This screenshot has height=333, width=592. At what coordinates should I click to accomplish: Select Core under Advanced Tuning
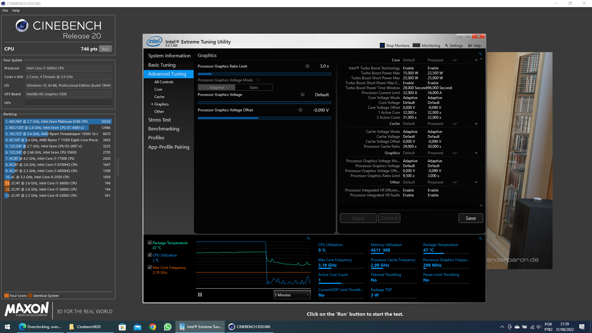pos(158,89)
